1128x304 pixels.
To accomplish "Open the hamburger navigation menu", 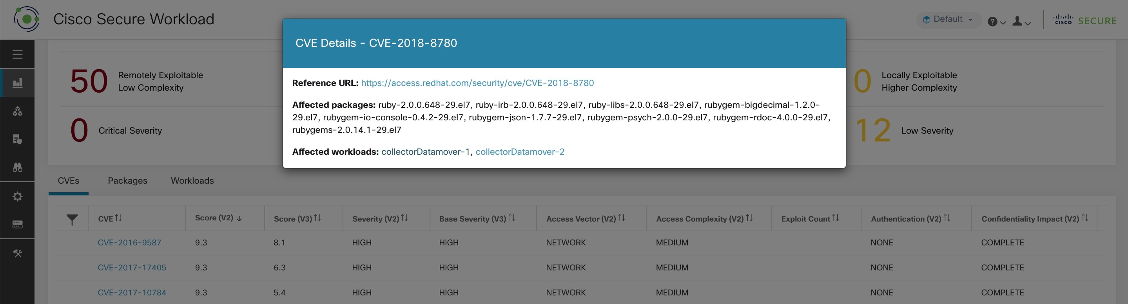I will tap(18, 54).
